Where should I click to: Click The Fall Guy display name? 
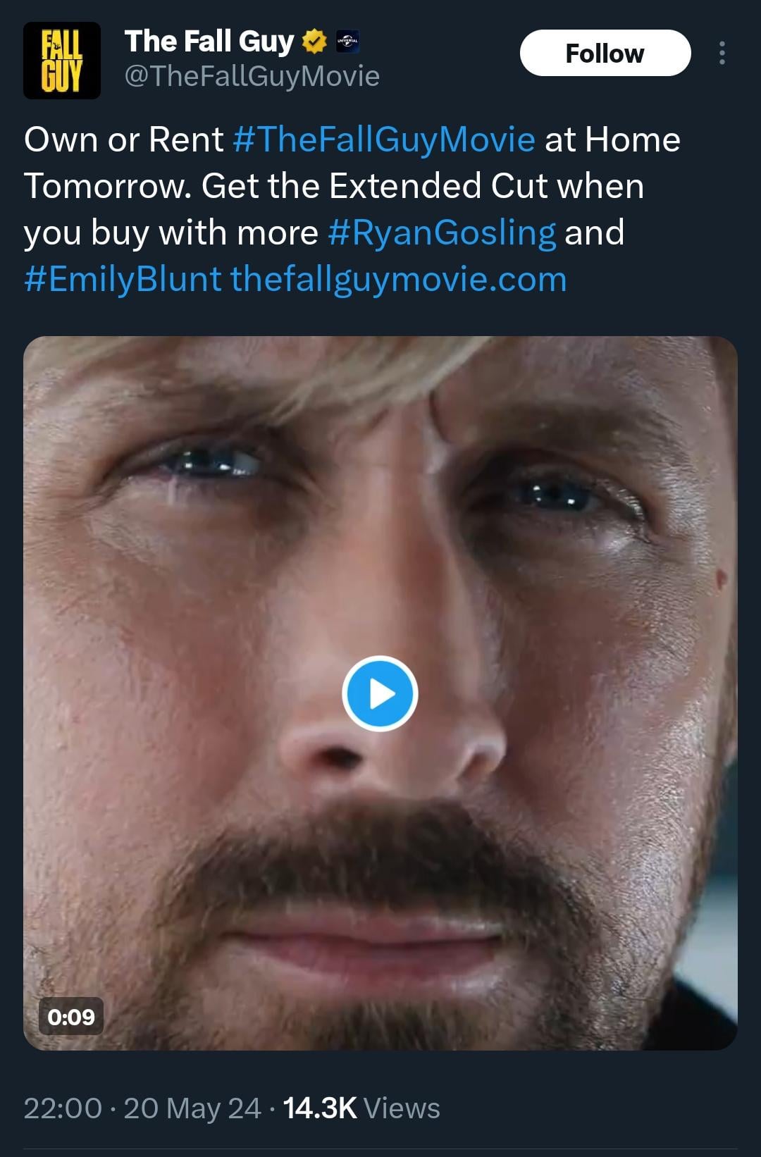209,42
